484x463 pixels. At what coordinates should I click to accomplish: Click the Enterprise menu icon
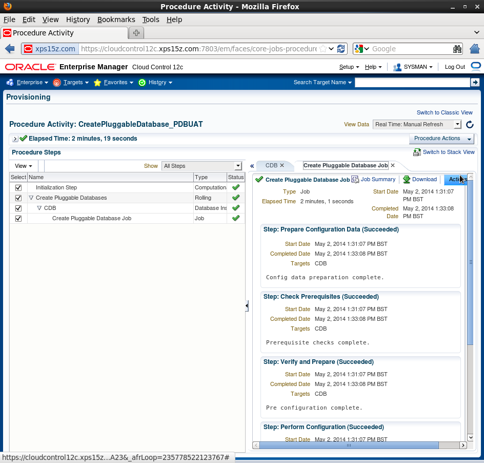click(10, 82)
